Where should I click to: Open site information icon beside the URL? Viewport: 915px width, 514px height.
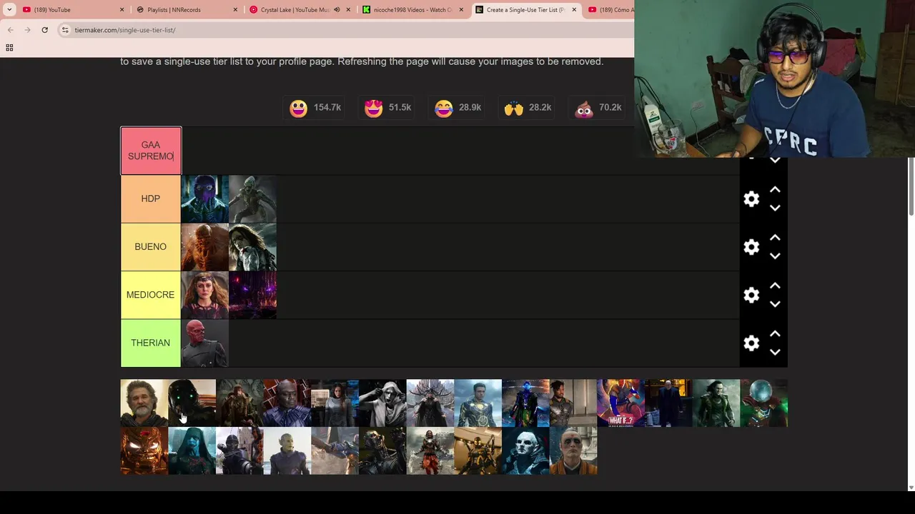(65, 30)
